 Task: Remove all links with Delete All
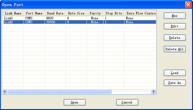[175, 49]
